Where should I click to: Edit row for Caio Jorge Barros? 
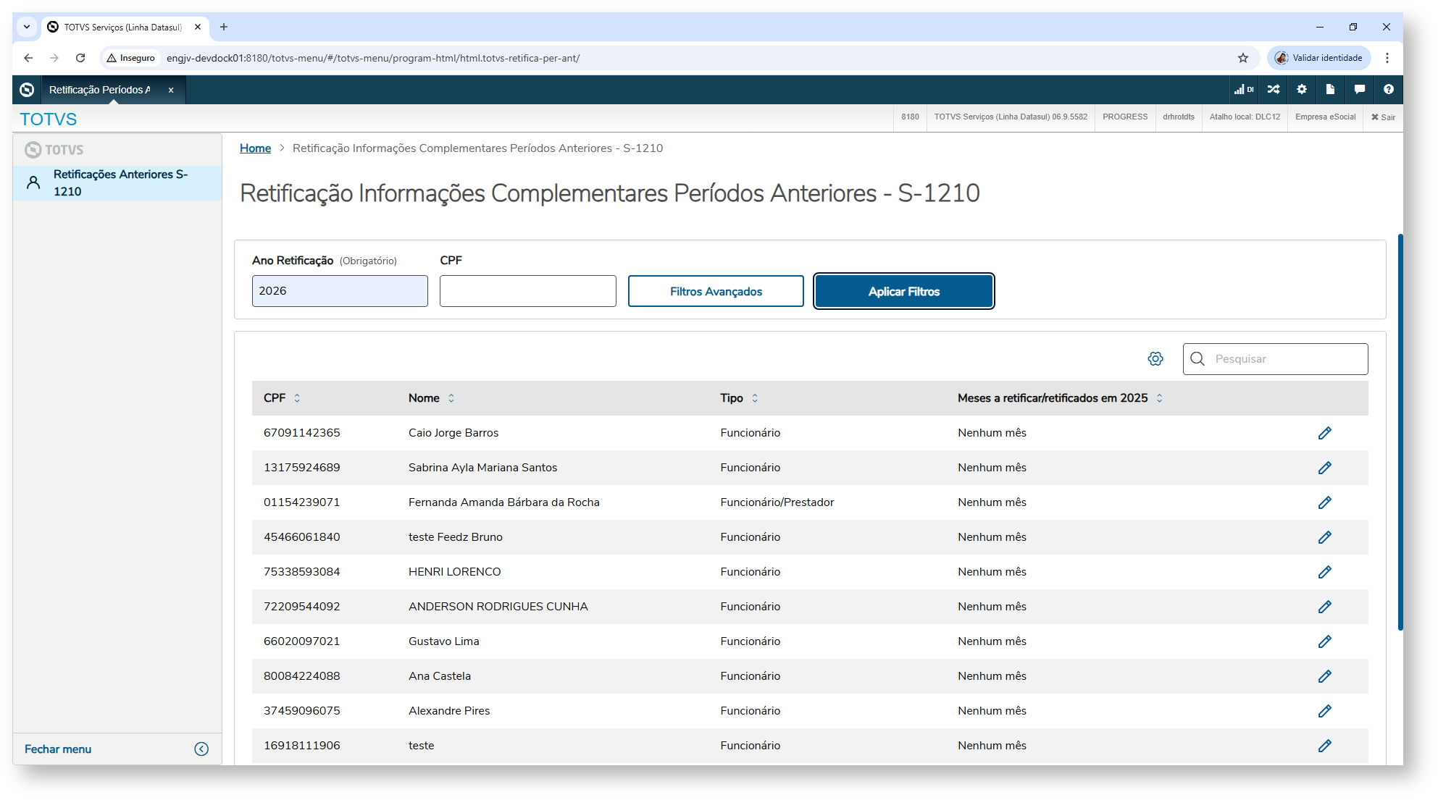click(1324, 433)
